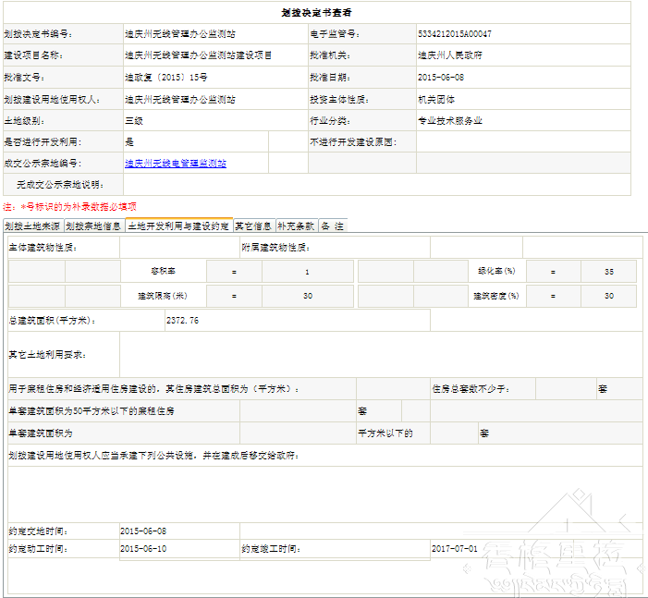Click the 总建筑面积 value 2372.76
Screen dimensions: 648x598
coord(182,320)
